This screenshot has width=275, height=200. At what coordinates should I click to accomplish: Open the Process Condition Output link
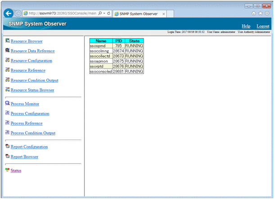click(33, 133)
